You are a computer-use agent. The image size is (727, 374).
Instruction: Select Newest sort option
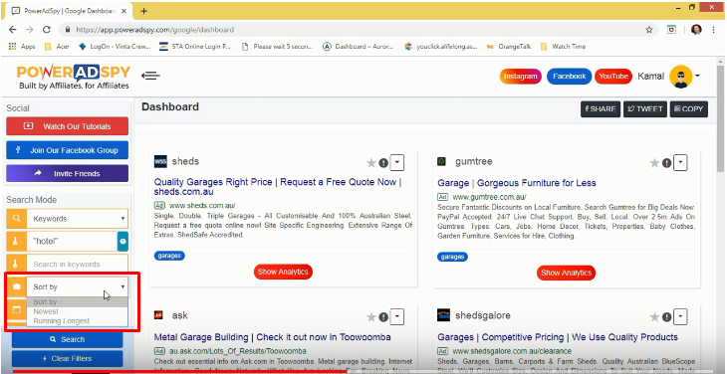pyautogui.click(x=77, y=311)
